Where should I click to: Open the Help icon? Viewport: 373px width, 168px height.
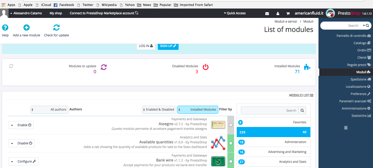[x=5, y=28]
